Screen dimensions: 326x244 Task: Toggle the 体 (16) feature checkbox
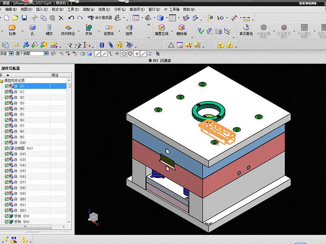pyautogui.click(x=7, y=176)
